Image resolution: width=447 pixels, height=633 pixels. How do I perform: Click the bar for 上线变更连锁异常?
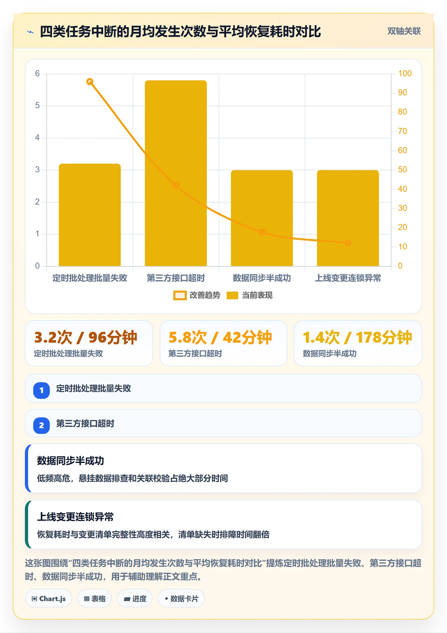click(348, 218)
